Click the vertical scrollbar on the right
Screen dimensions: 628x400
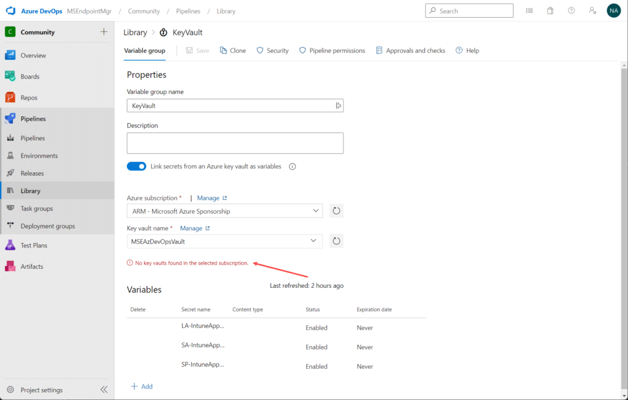click(x=624, y=228)
